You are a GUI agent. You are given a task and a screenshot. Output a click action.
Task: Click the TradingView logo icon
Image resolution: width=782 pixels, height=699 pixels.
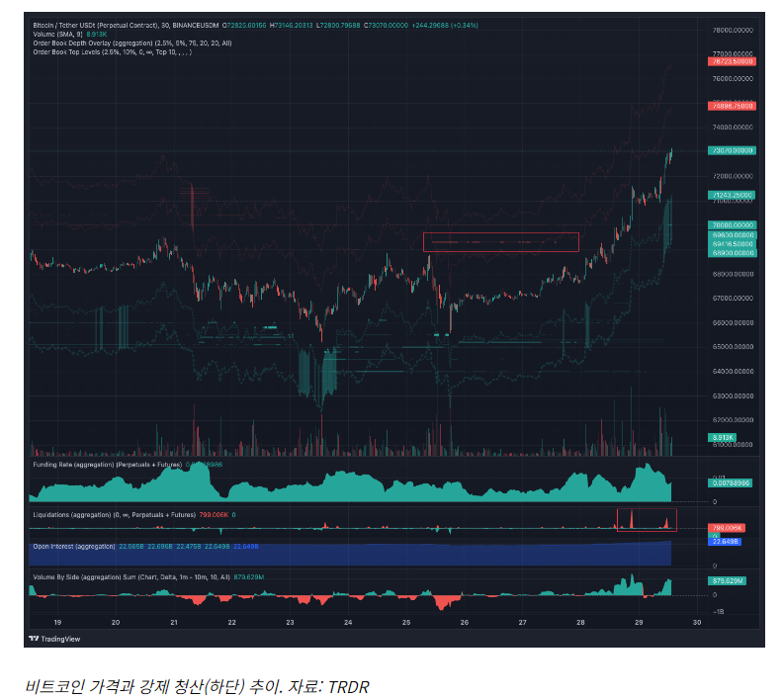34,638
